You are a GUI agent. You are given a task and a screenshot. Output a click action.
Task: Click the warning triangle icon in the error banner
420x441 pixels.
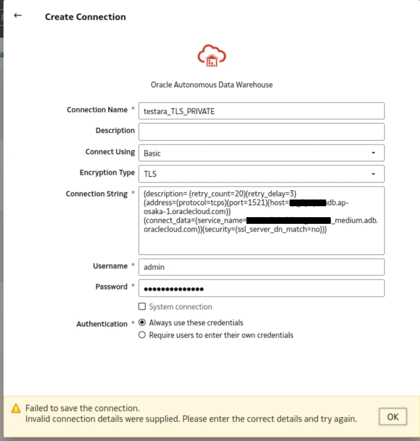pyautogui.click(x=16, y=408)
